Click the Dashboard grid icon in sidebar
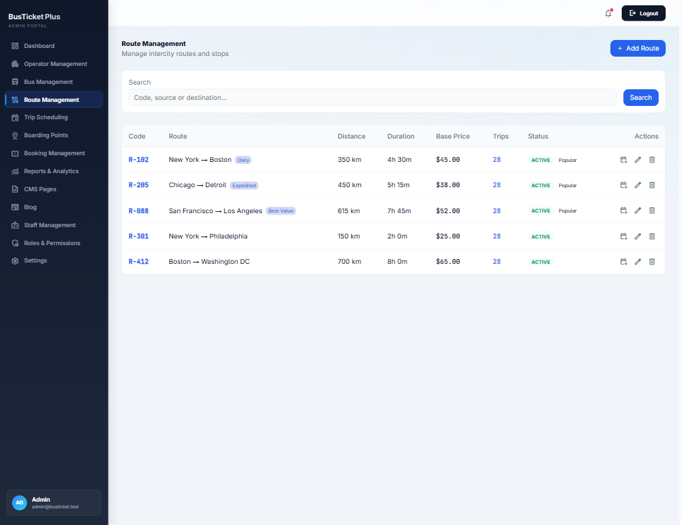This screenshot has height=525, width=681. coord(15,46)
